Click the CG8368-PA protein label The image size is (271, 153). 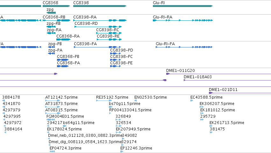68,63
